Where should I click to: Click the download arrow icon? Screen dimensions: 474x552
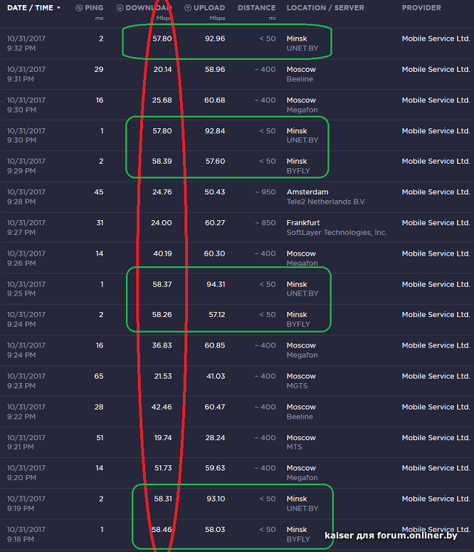click(x=120, y=8)
